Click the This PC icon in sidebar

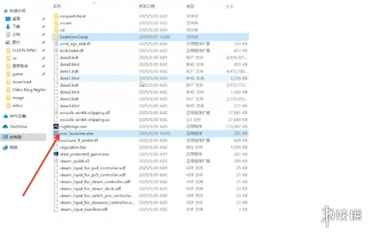[x=6, y=137]
